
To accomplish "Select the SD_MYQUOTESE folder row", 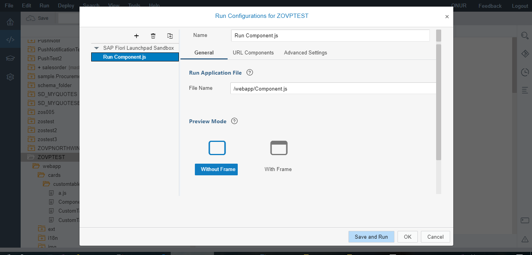I will click(50, 103).
